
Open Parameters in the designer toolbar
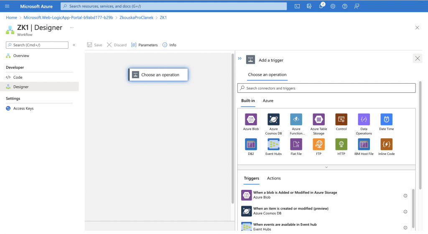coord(145,45)
